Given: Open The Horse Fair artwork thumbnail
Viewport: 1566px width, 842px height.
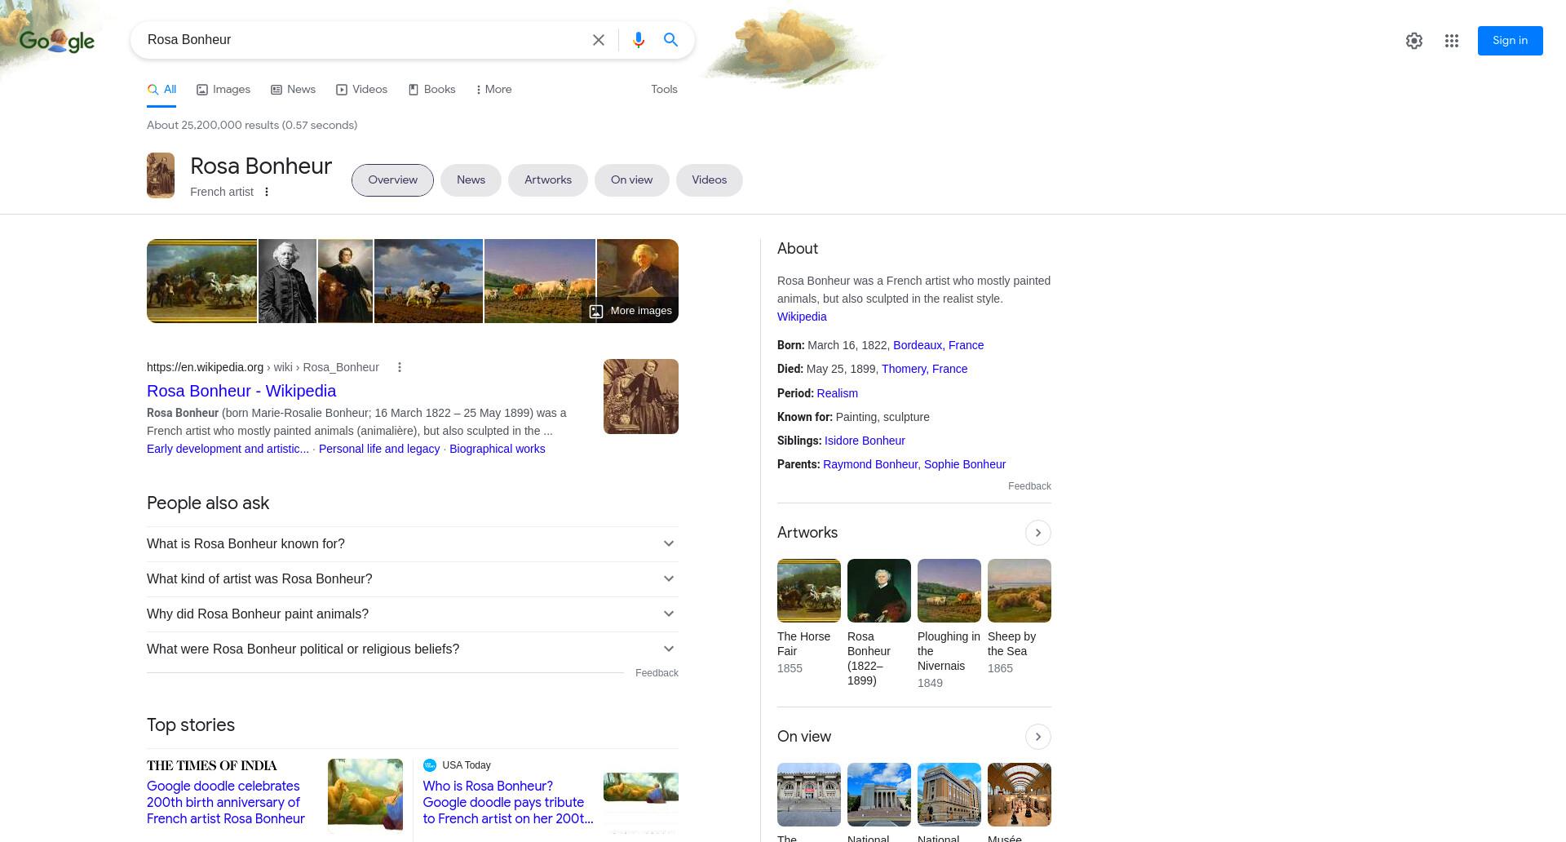Looking at the screenshot, I should tap(809, 591).
